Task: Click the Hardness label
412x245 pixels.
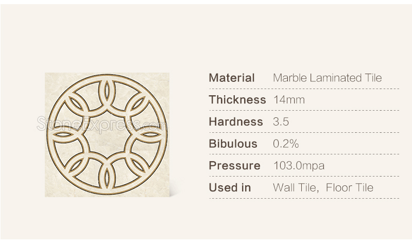Action: [236, 121]
